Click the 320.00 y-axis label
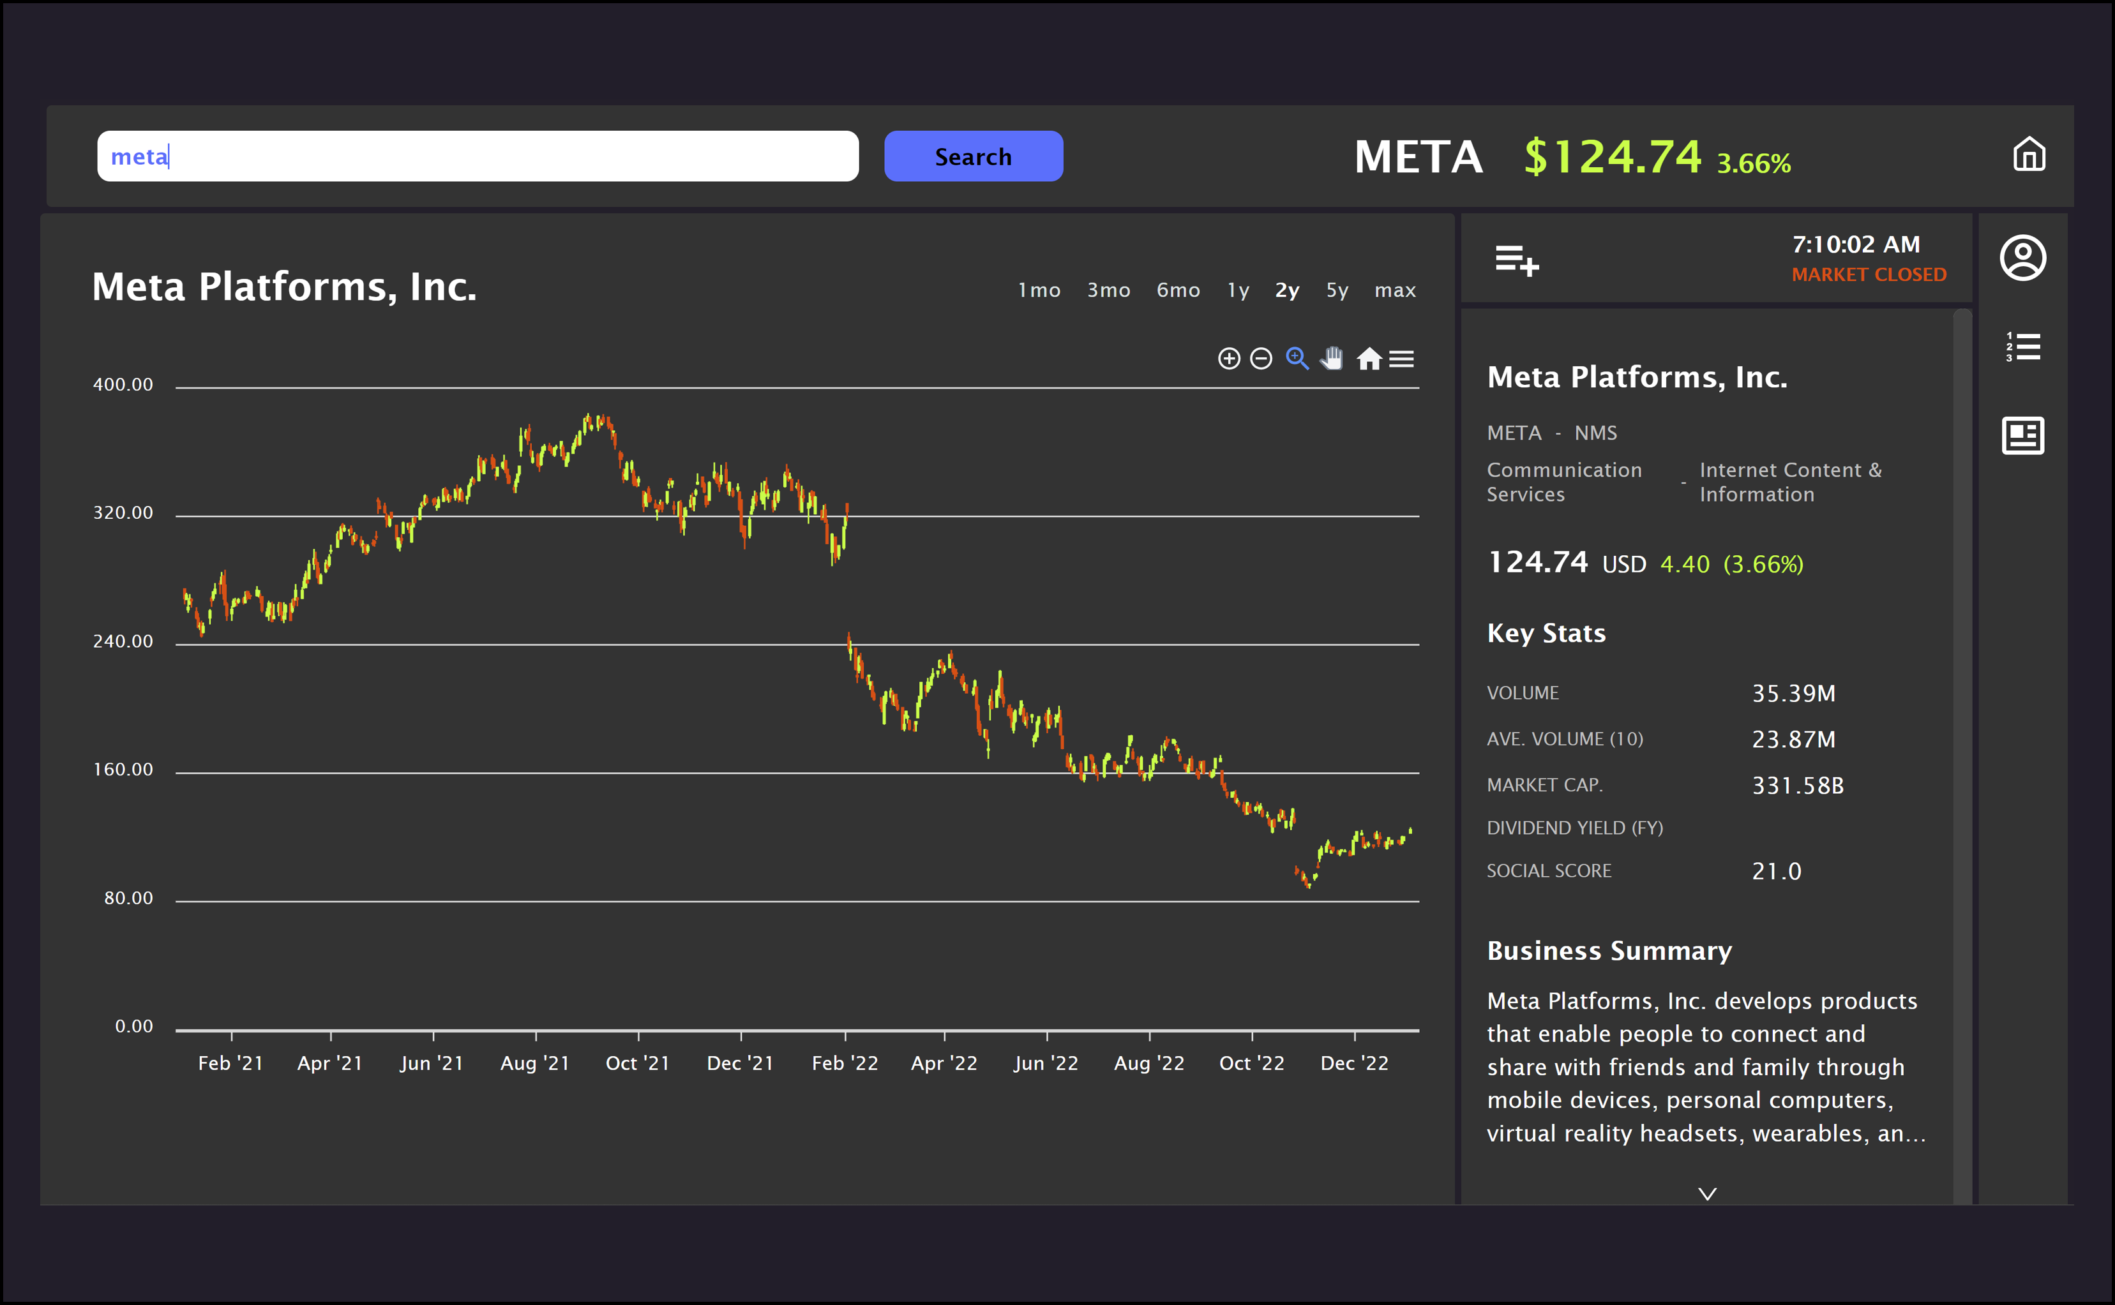 point(123,514)
